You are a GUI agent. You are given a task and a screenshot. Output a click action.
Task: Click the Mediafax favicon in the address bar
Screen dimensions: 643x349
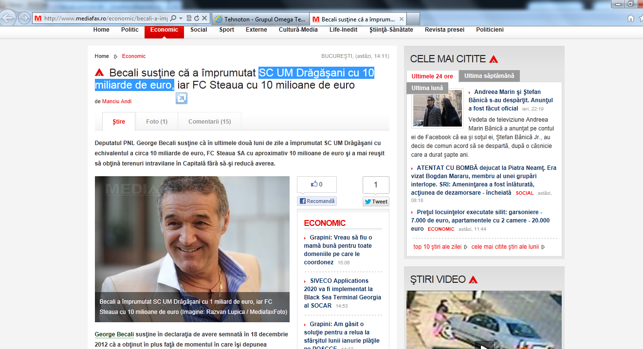pyautogui.click(x=37, y=19)
